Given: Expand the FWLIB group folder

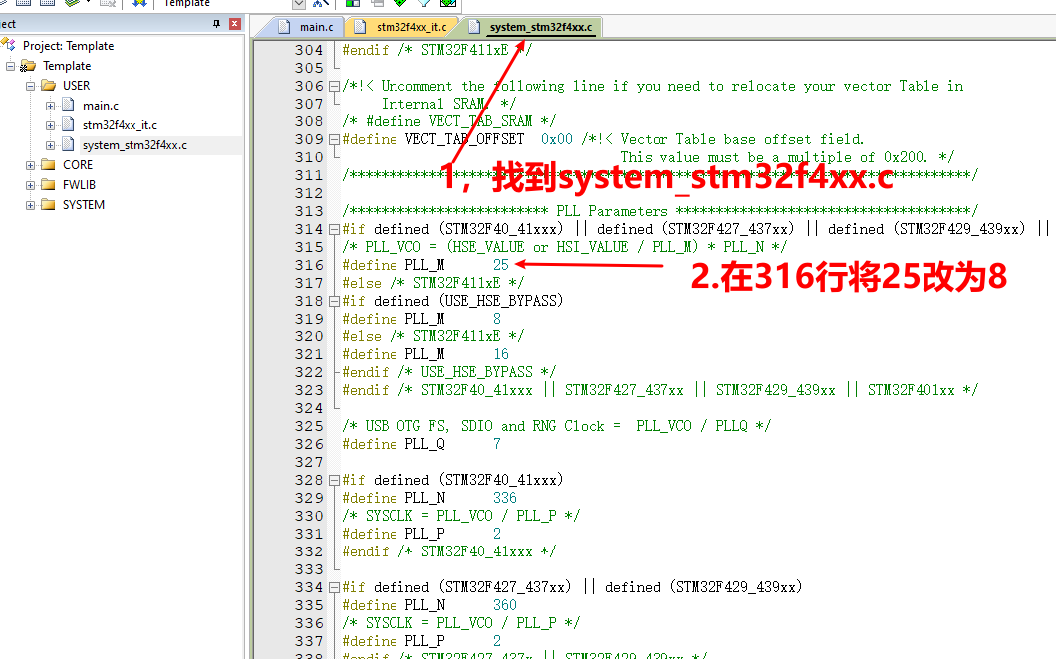Looking at the screenshot, I should (30, 185).
